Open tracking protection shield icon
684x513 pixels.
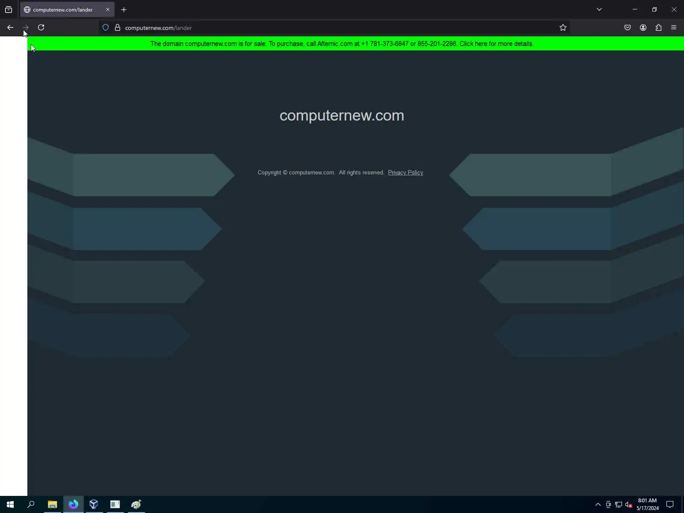[x=106, y=27]
